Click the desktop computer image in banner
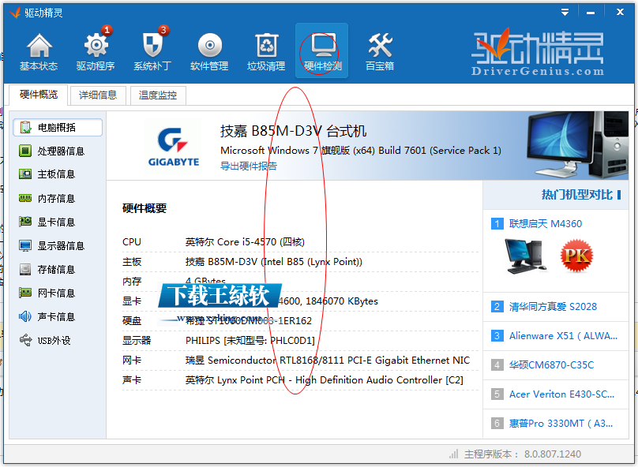This screenshot has height=467, width=638. click(x=577, y=145)
